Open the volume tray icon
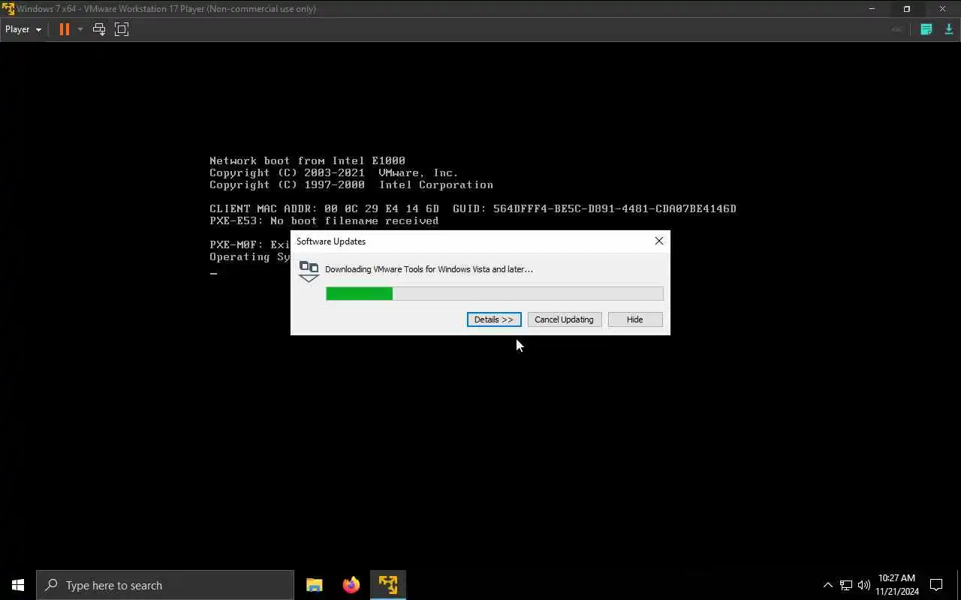Screen dimensions: 961x600 864,585
